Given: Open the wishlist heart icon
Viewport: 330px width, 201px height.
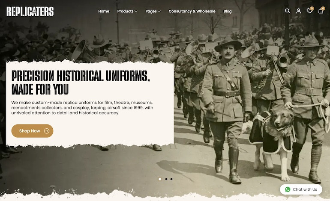Looking at the screenshot, I should [x=309, y=11].
